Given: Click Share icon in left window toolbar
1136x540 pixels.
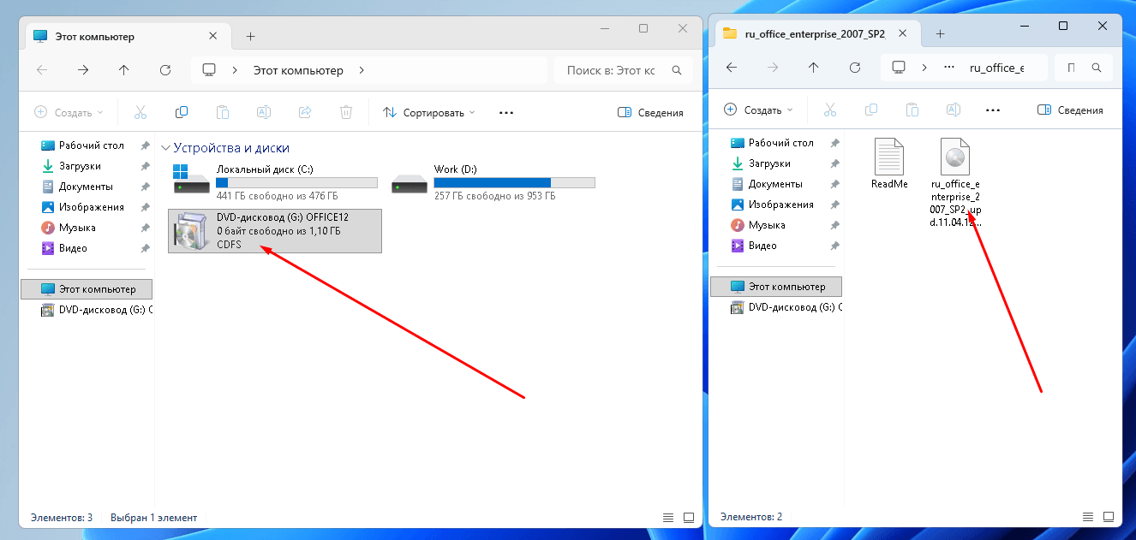Looking at the screenshot, I should (x=305, y=112).
